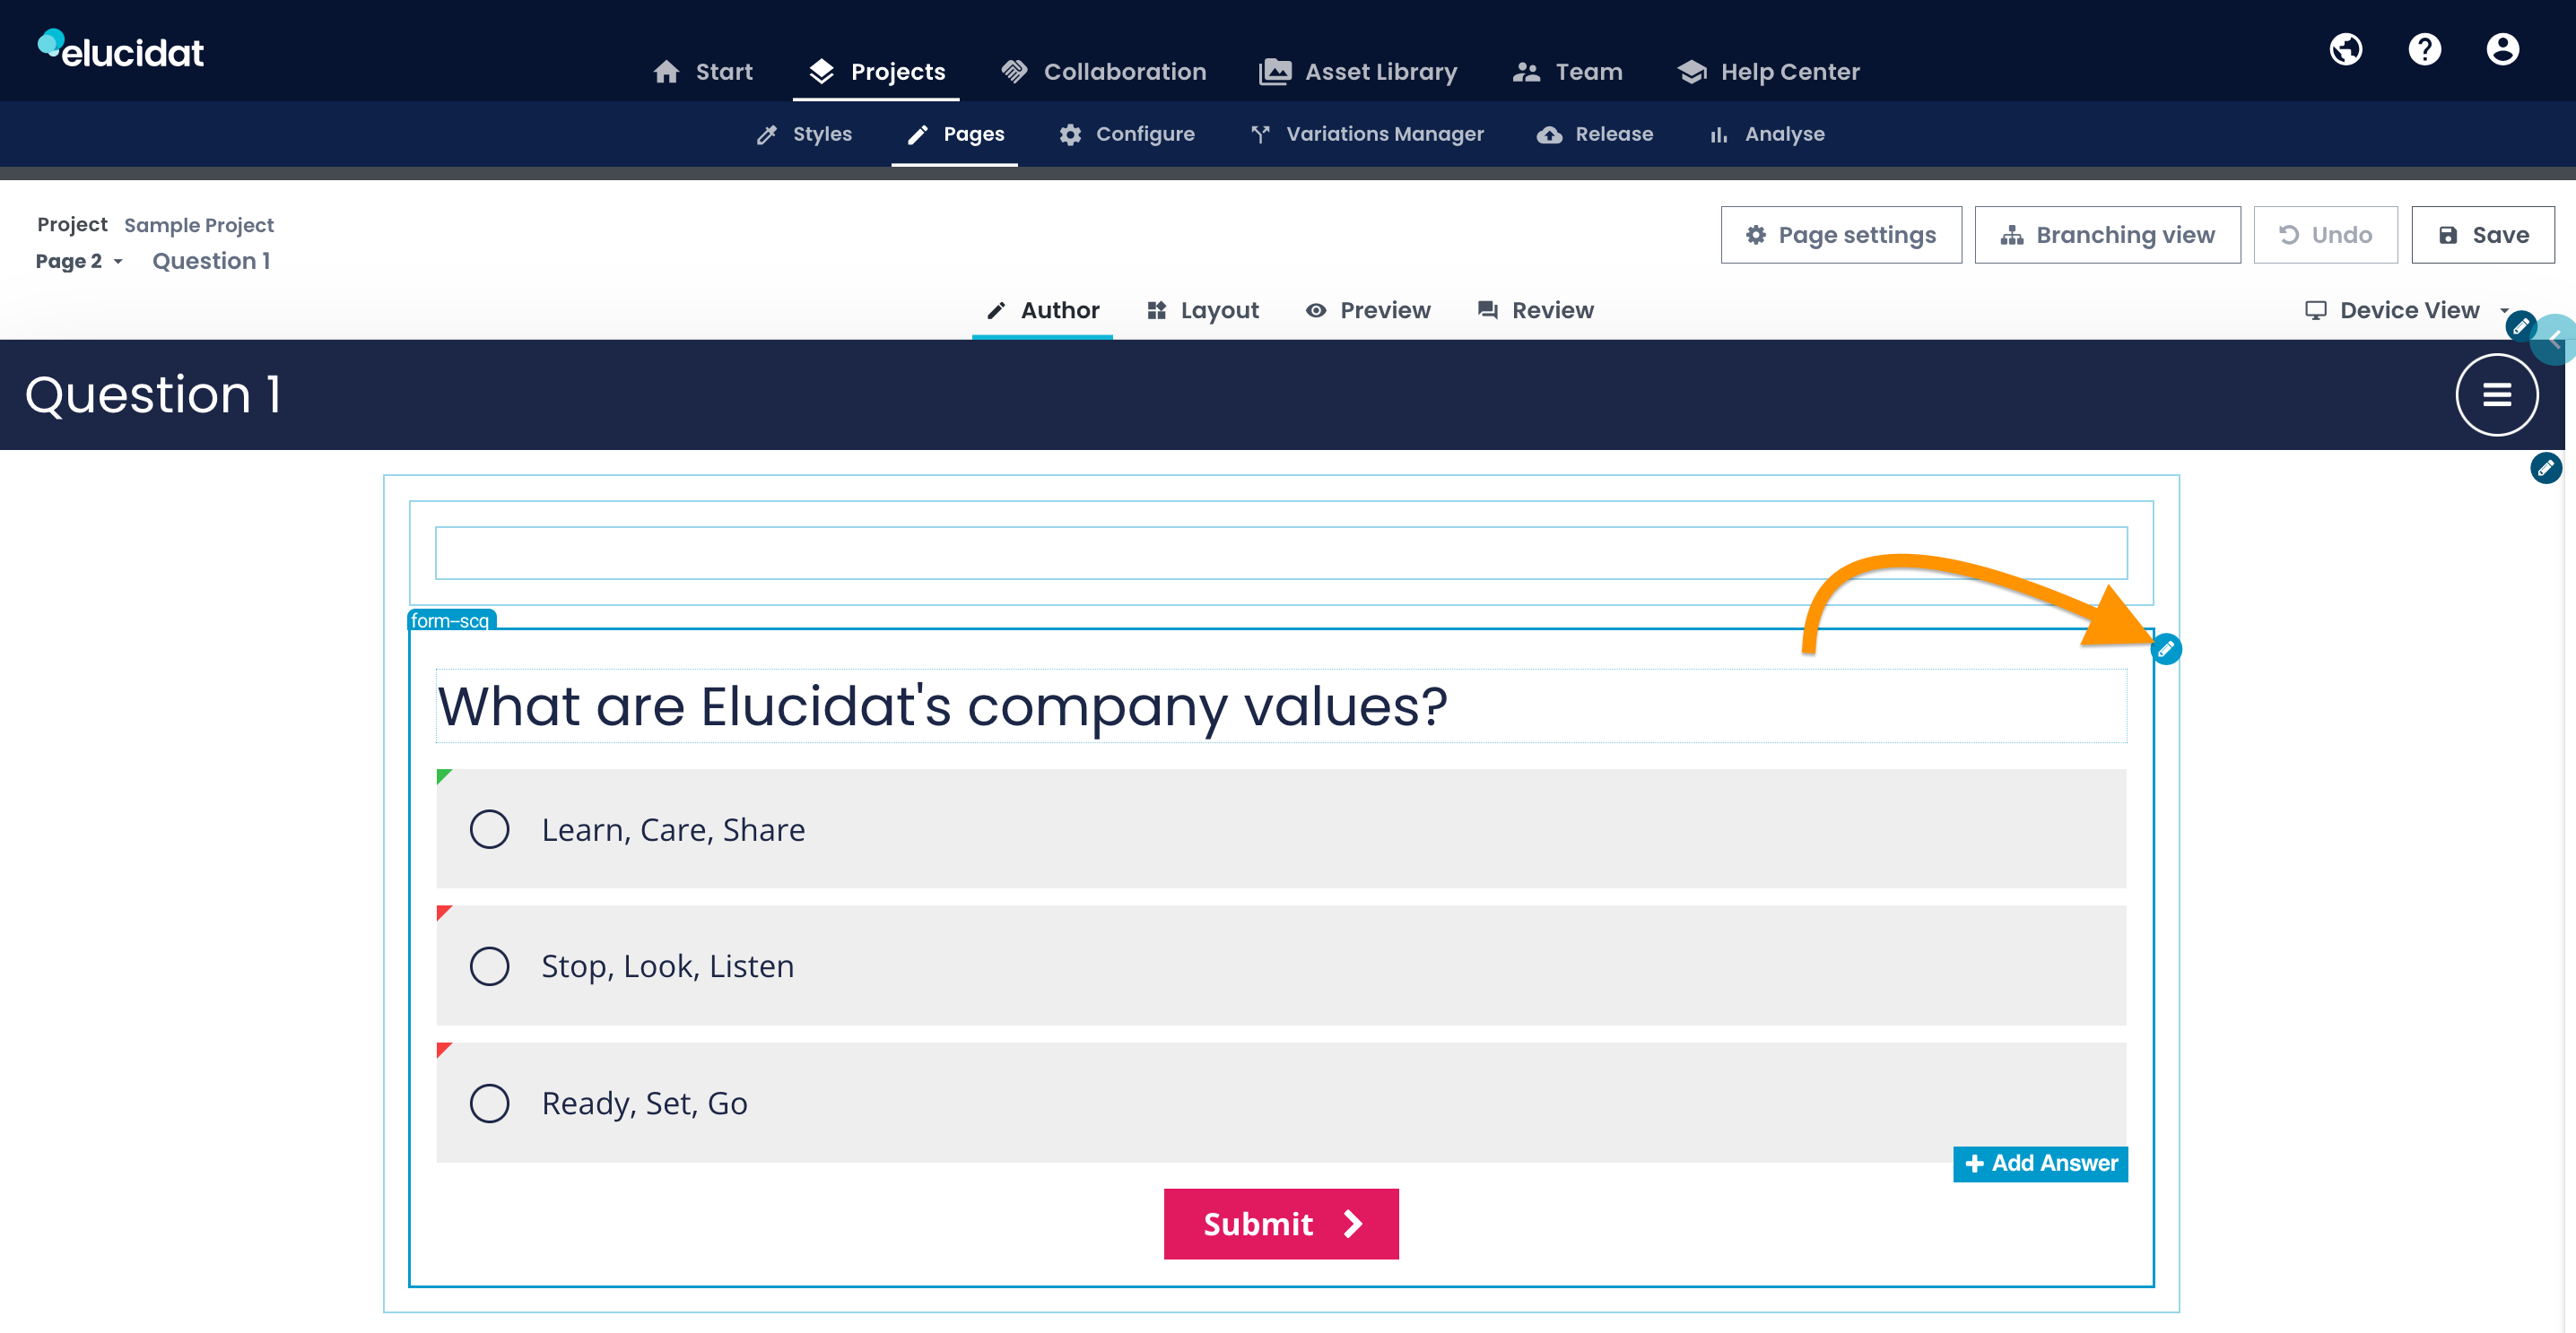Switch to the Preview tab
Image resolution: width=2576 pixels, height=1333 pixels.
click(x=1367, y=310)
